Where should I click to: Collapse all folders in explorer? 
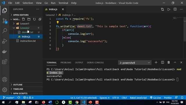click(40, 19)
